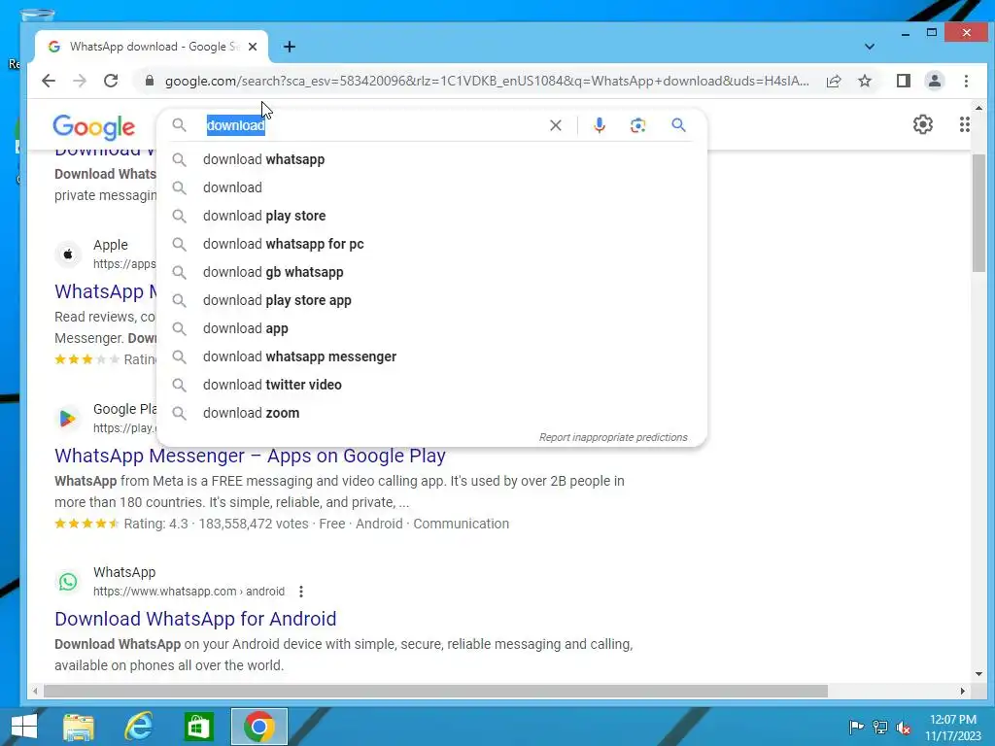The image size is (995, 746).
Task: Open the Chrome three-dot menu
Action: click(966, 81)
